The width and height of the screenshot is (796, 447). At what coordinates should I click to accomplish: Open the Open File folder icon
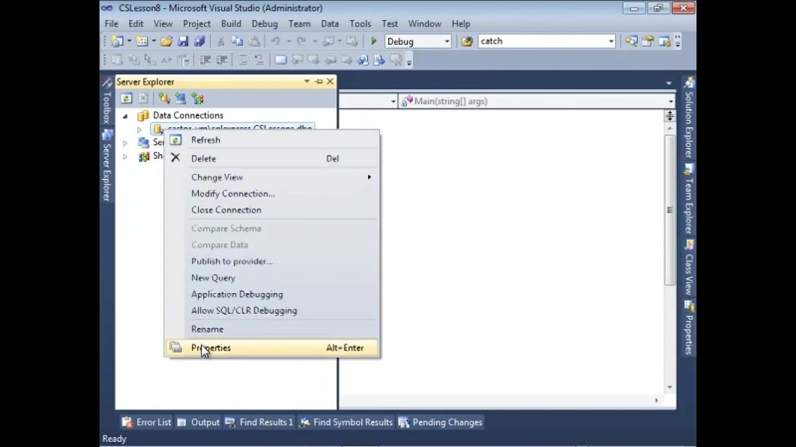pyautogui.click(x=166, y=41)
